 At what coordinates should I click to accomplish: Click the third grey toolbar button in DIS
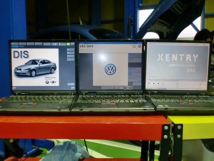(x=30, y=44)
